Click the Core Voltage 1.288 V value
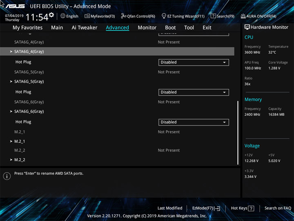This screenshot has width=294, height=221. [274, 68]
